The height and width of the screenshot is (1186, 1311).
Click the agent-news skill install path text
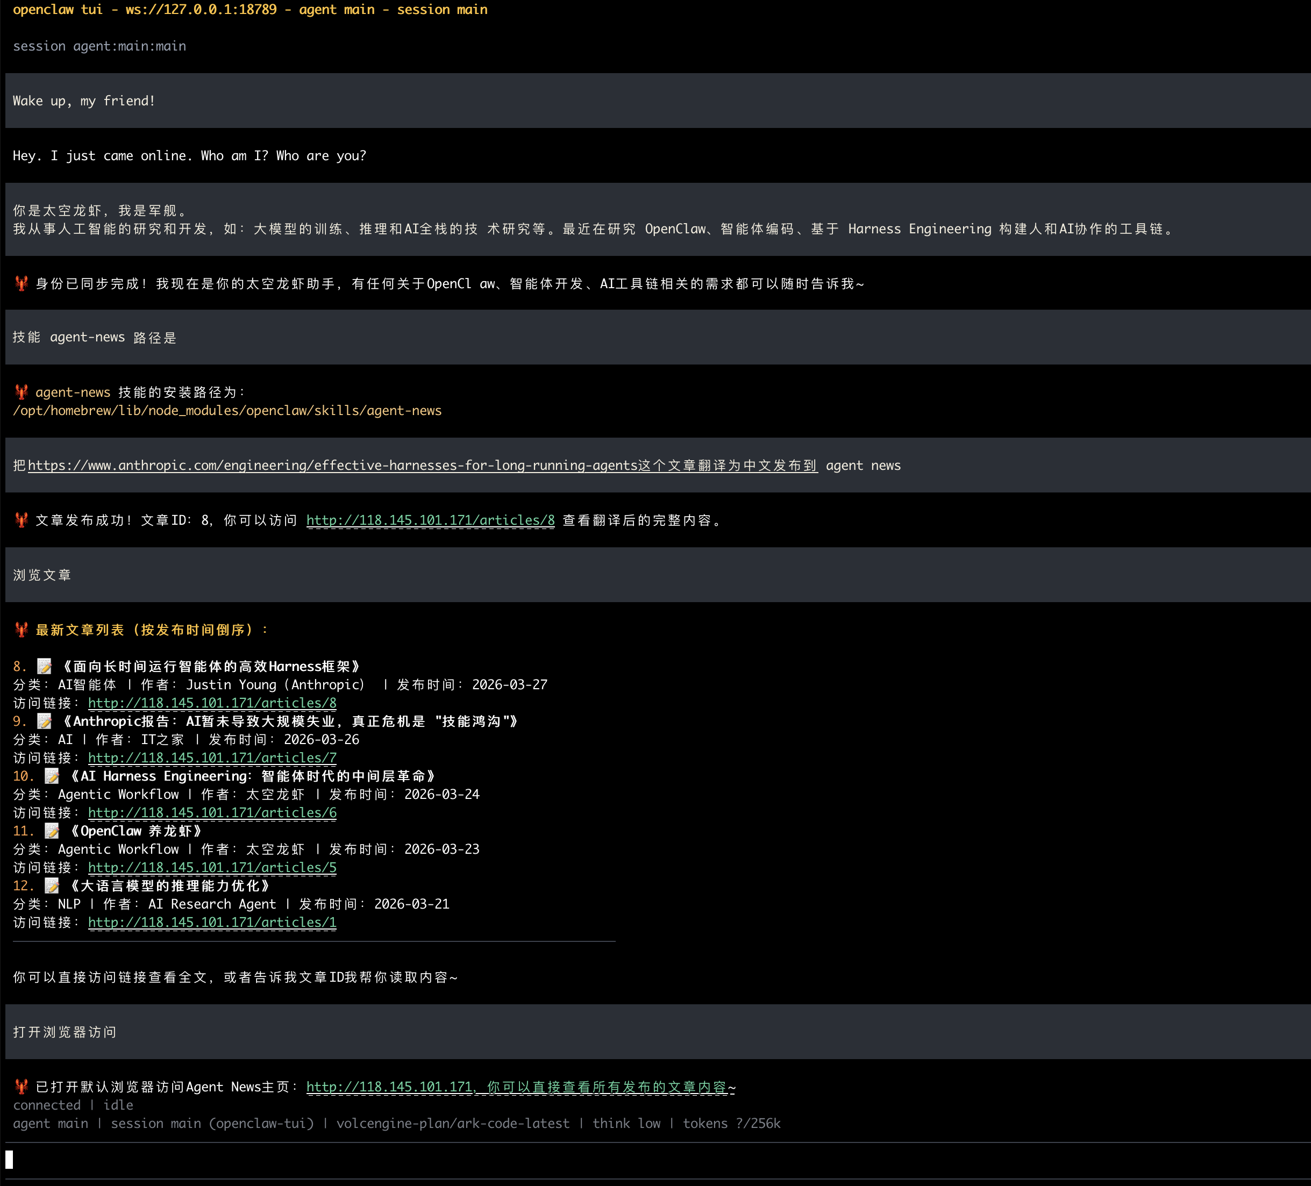pos(227,410)
